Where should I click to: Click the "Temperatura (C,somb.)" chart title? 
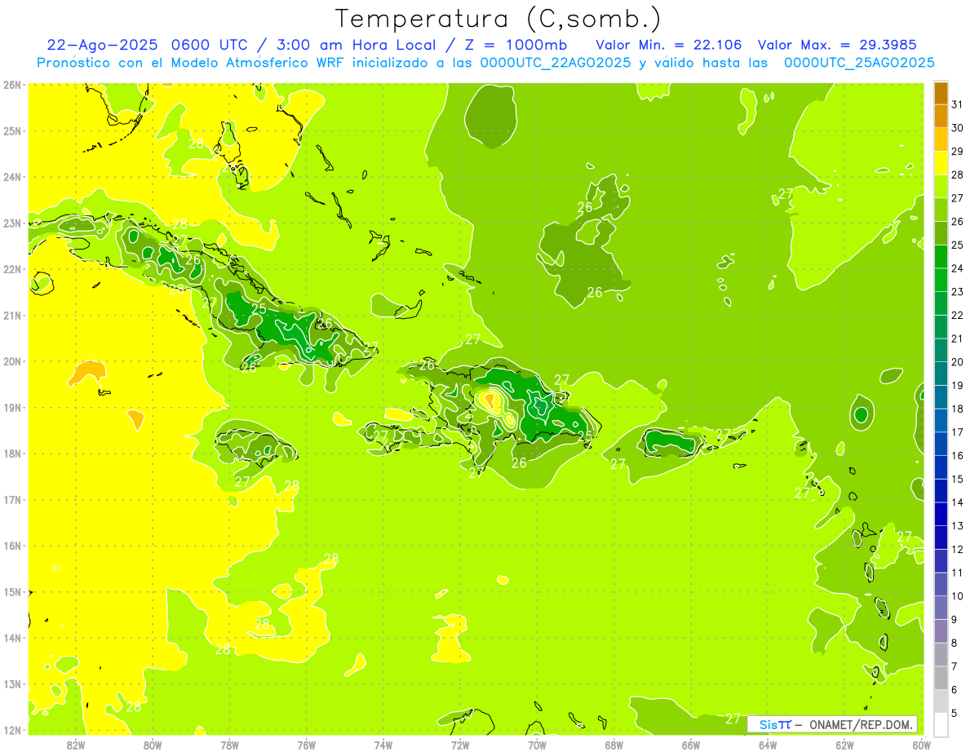tap(498, 20)
